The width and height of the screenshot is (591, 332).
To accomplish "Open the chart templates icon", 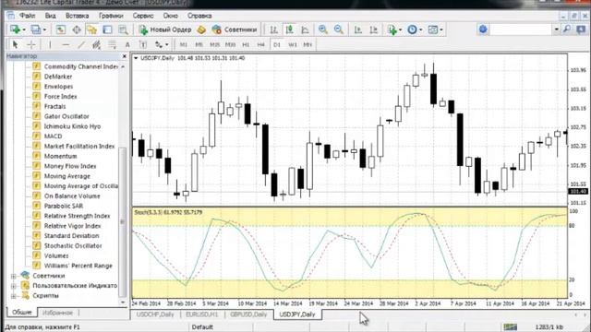I will coord(433,30).
